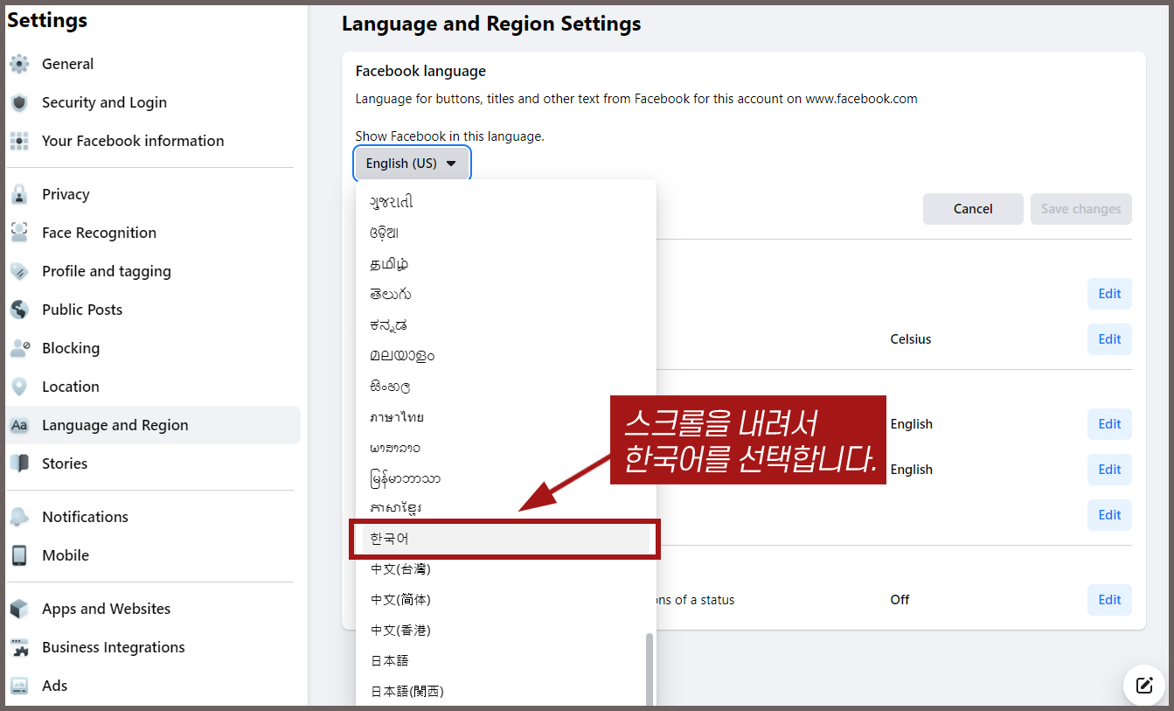Select 한국어 from the language list
The width and height of the screenshot is (1174, 711).
[504, 539]
